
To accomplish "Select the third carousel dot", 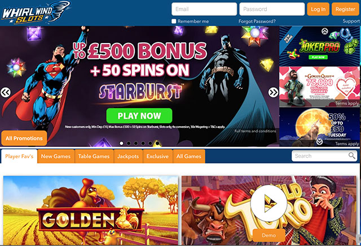I will (136, 143).
